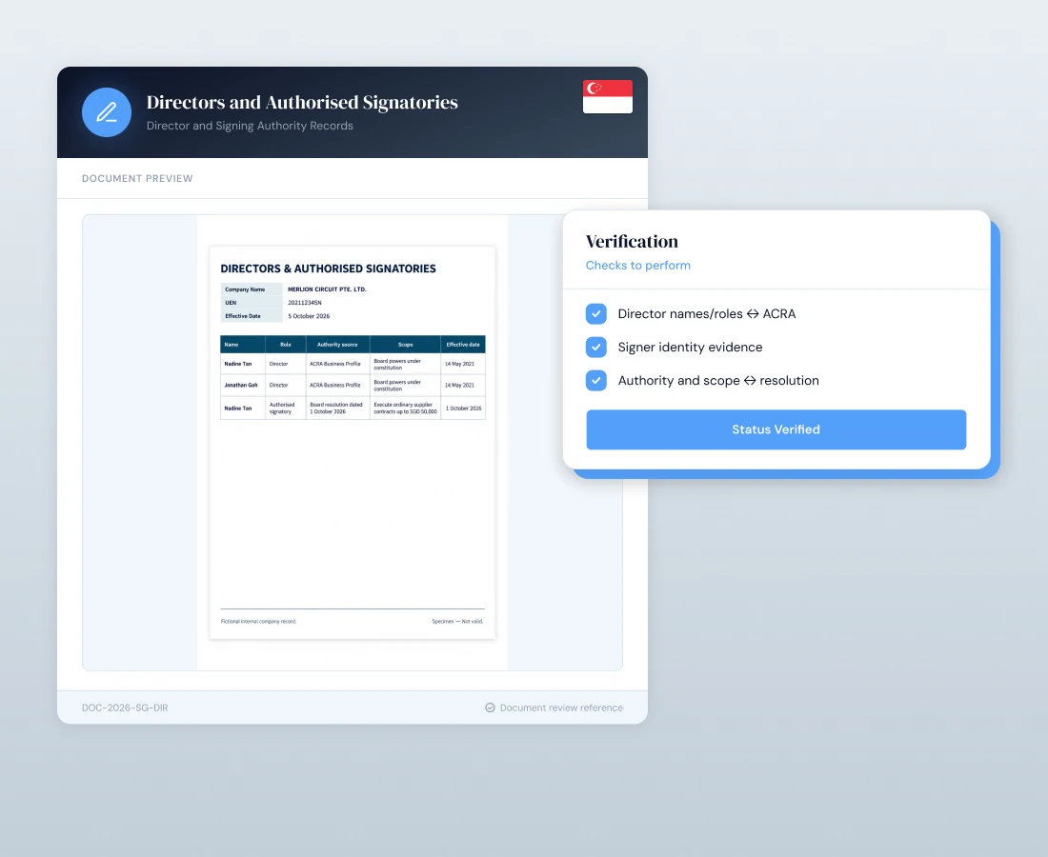The height and width of the screenshot is (857, 1048).
Task: Click the Status Verified button
Action: pos(776,429)
